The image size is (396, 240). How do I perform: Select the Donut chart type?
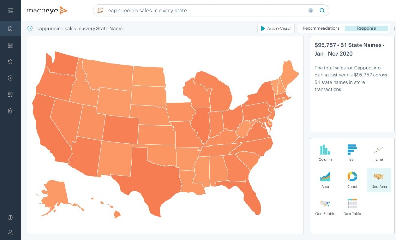coord(352,180)
